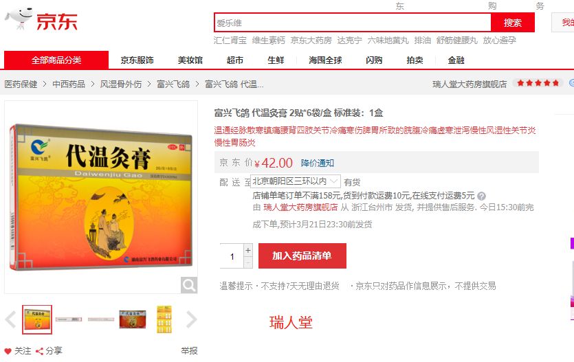Image resolution: width=574 pixels, height=362 pixels.
Task: Click the JD dog mascot logo
Action: coord(19,19)
